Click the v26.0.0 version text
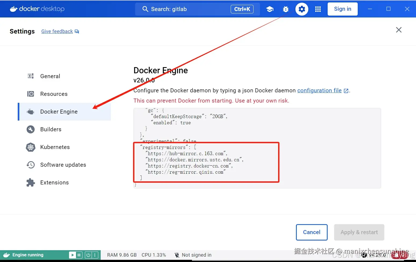 tap(144, 80)
